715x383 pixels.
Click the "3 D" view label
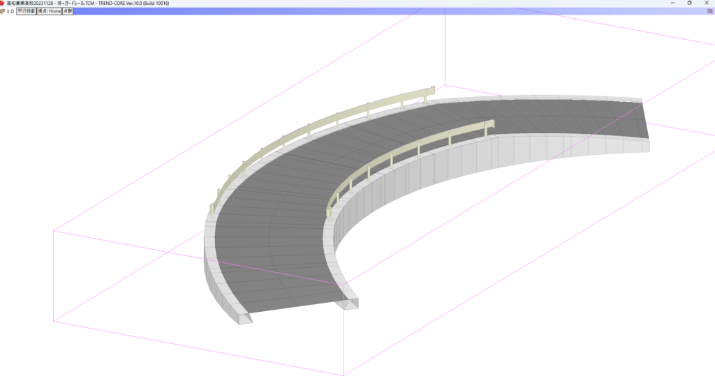point(10,11)
